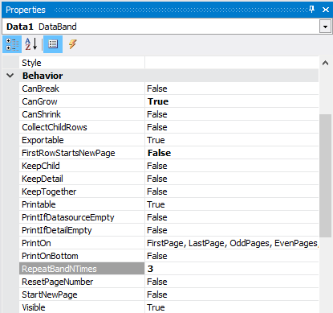Collapse the Behavior category
This screenshot has width=333, height=313.
(10, 76)
